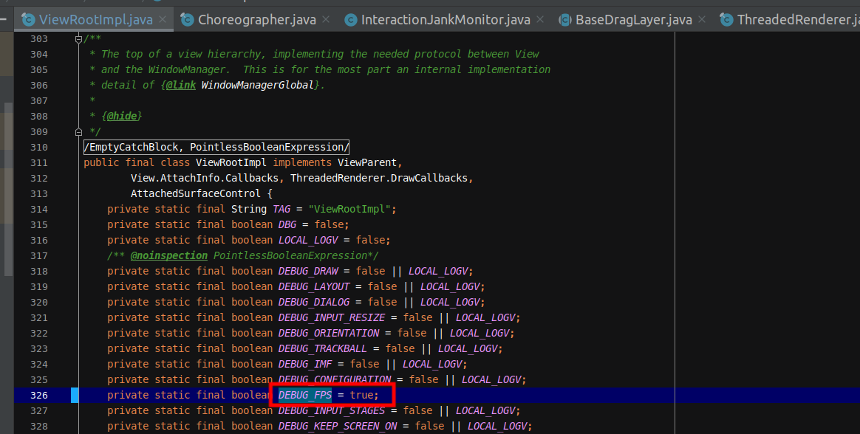Click View.AttachInfo.Callbacks on line 312
Viewport: 860px width, 434px height.
205,178
